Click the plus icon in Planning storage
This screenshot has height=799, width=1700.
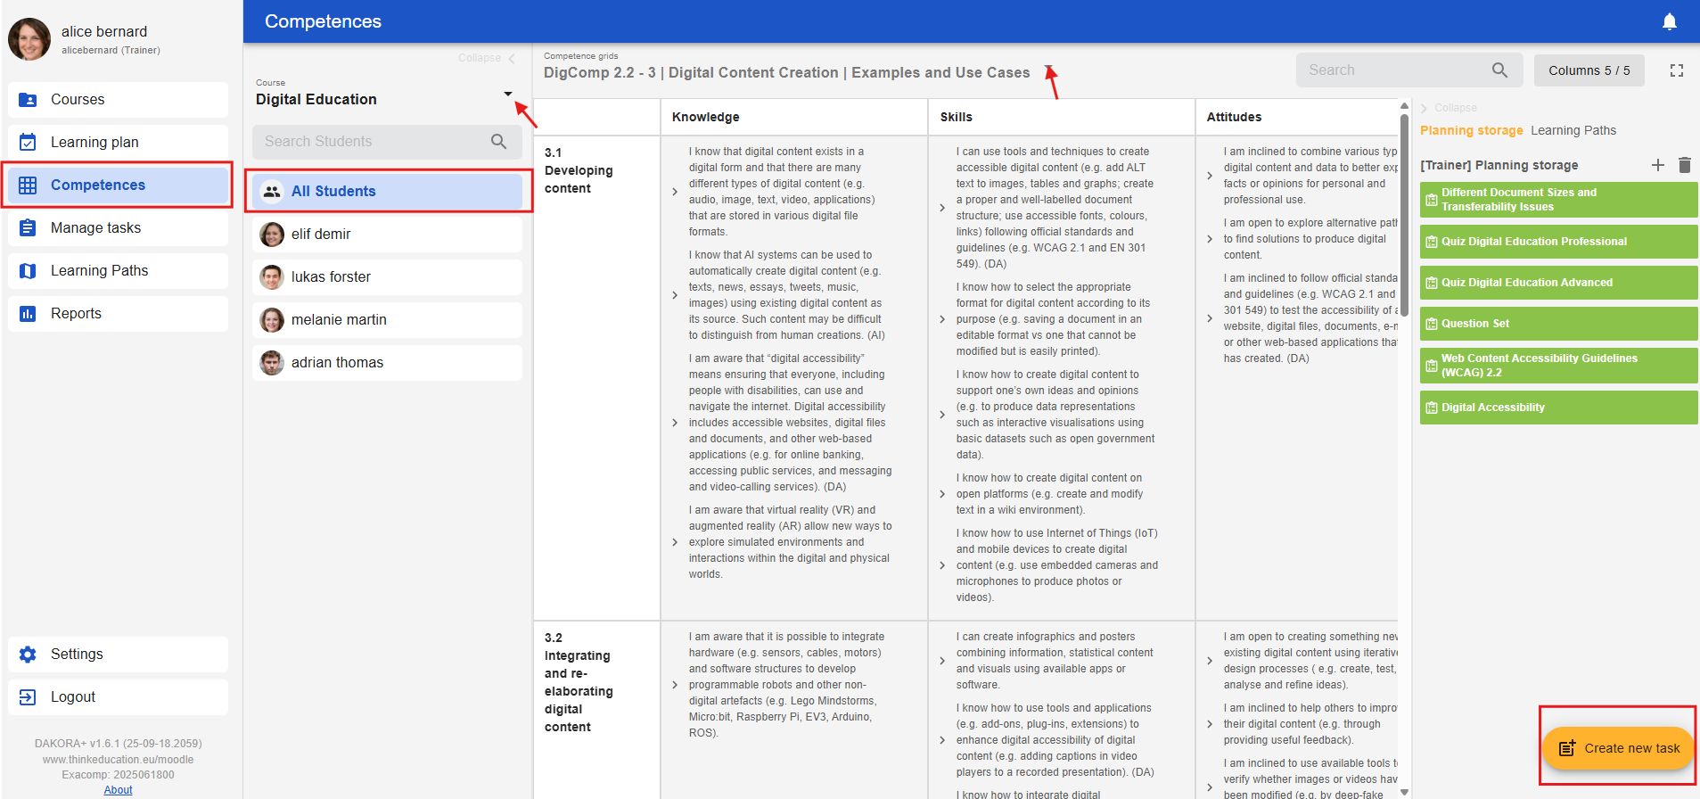tap(1657, 165)
